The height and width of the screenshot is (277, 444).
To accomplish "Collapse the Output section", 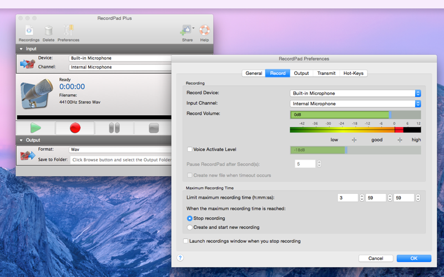I will (x=21, y=140).
